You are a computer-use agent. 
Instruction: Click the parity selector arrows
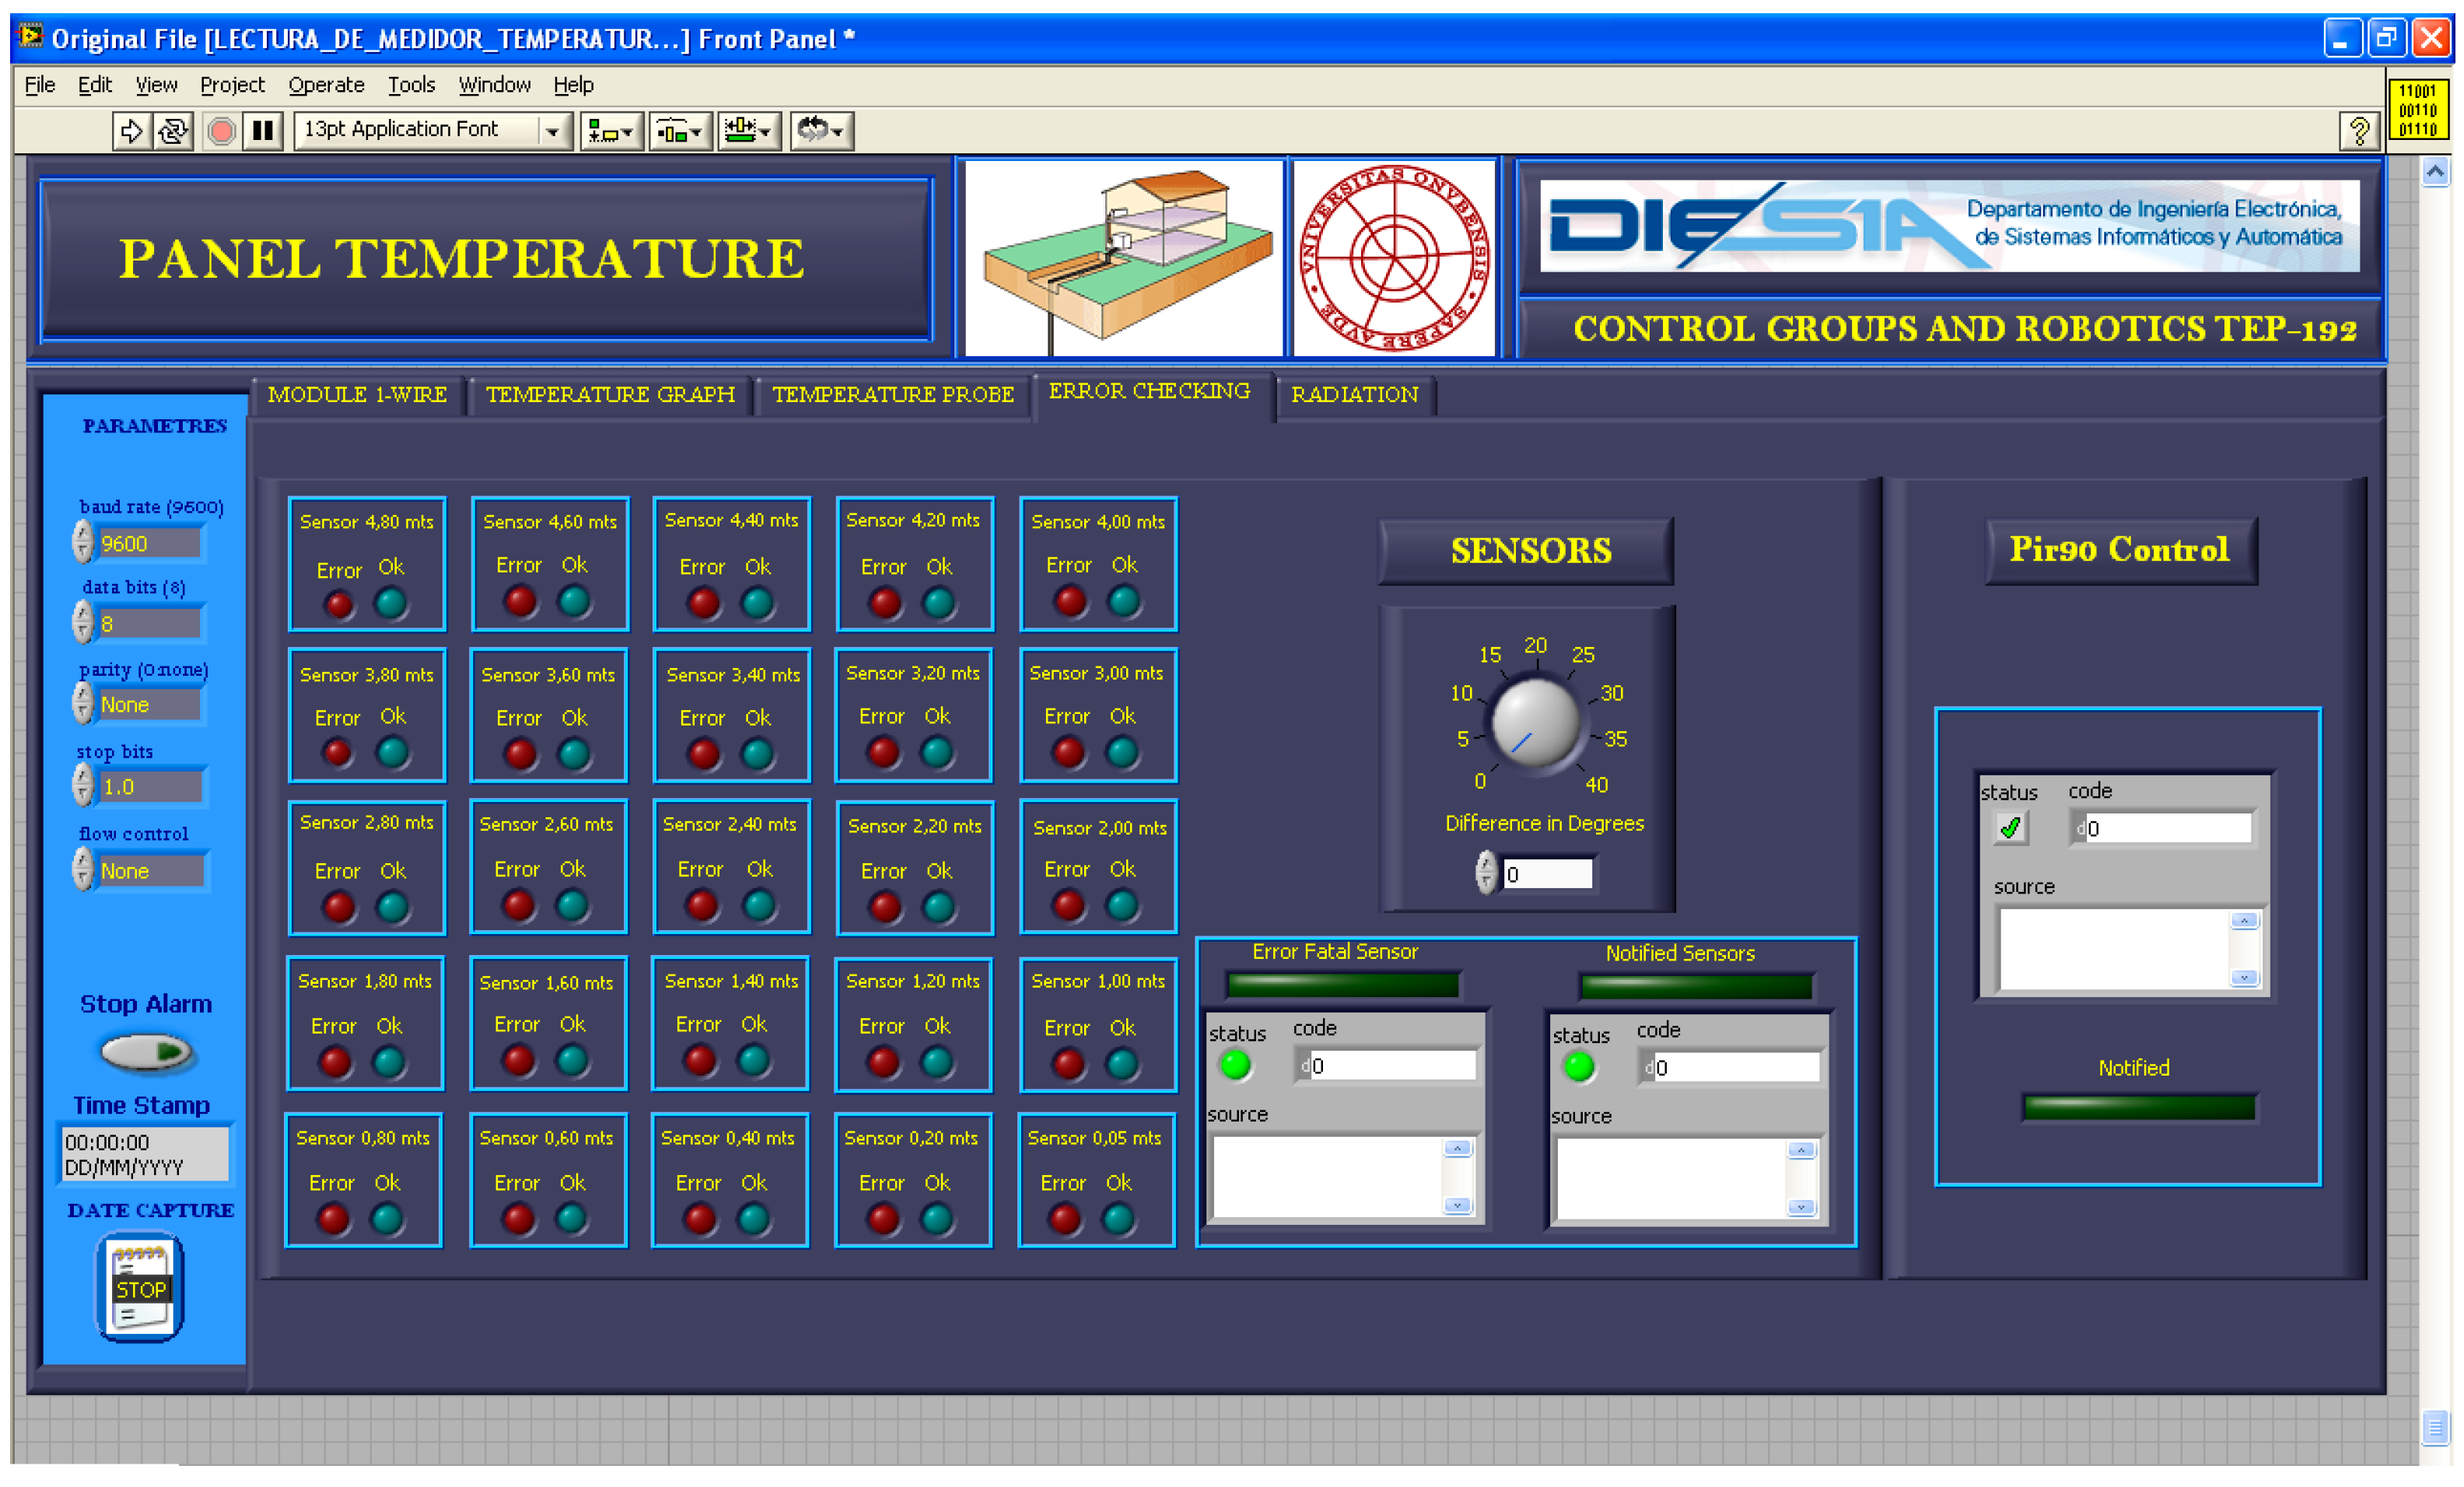click(x=82, y=703)
